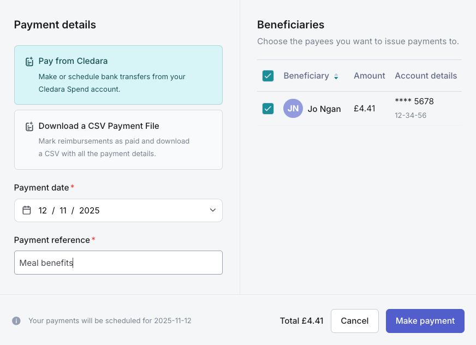Select the Pay from Cledara option
476x345 pixels.
coord(118,75)
